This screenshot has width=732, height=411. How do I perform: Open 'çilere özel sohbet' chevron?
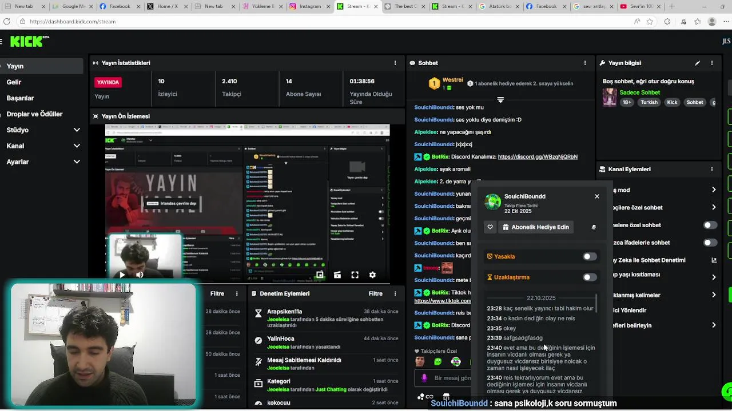[x=714, y=207]
